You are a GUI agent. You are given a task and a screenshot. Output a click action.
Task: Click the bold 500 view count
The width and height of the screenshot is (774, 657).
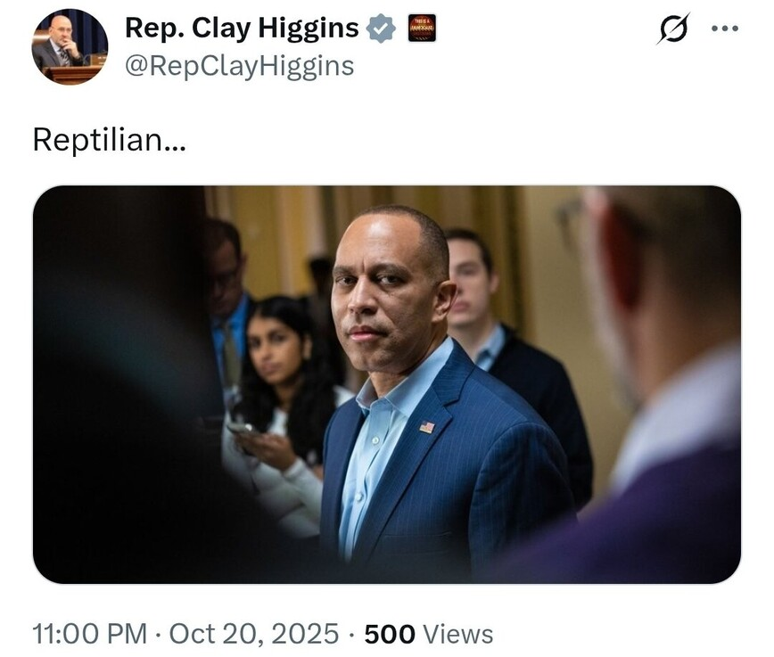(x=390, y=634)
